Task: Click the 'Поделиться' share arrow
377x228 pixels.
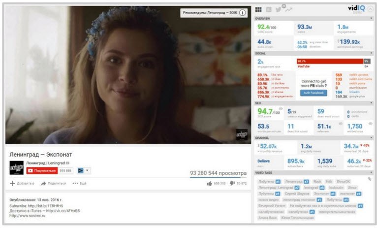Action: pyautogui.click(x=43, y=184)
